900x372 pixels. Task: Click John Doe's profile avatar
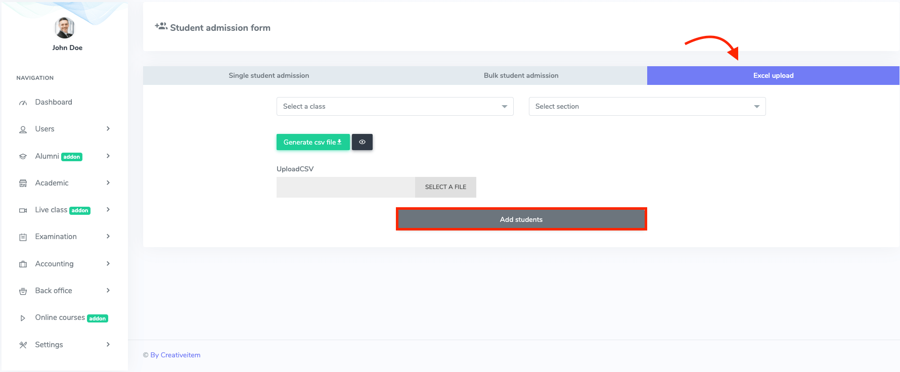coord(65,28)
